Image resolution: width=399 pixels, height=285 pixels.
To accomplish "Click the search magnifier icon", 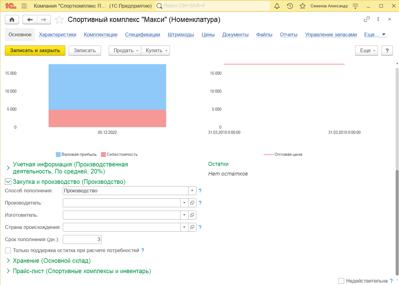I will click(x=159, y=6).
